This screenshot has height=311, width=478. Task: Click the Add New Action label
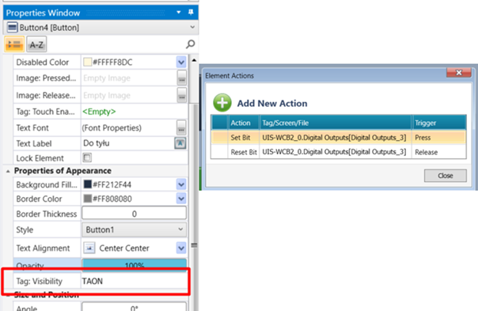tap(272, 104)
